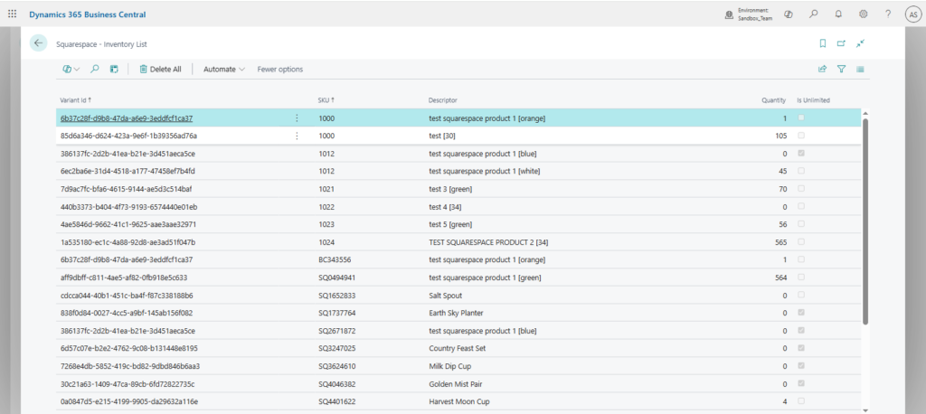Click the scrollbar up arrow

click(x=865, y=113)
